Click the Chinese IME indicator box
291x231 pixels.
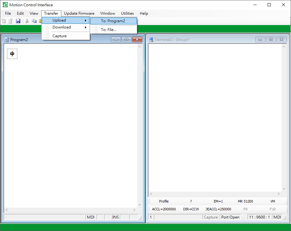(x=12, y=54)
